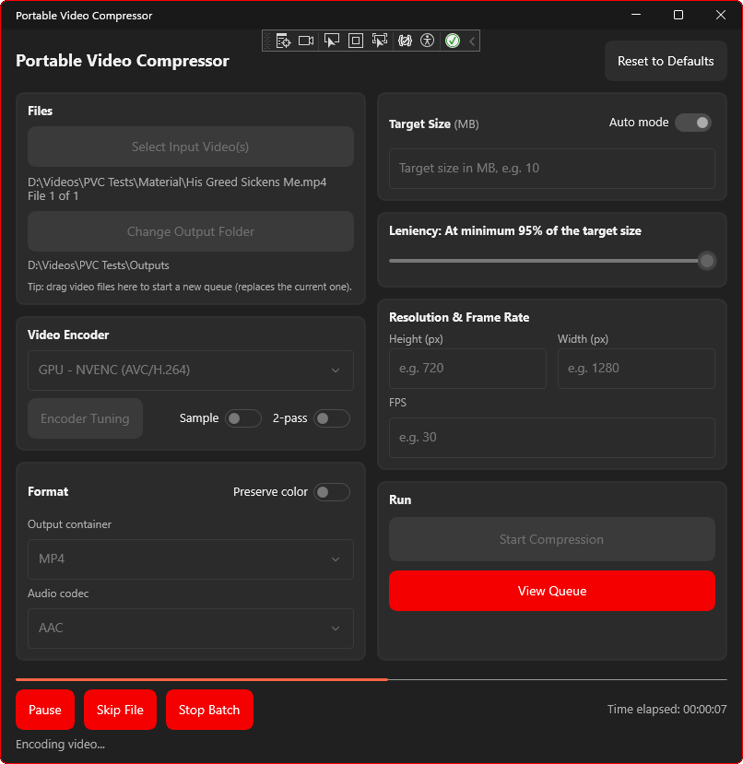Open the AAC audio codec dropdown
This screenshot has height=764, width=743.
(191, 629)
